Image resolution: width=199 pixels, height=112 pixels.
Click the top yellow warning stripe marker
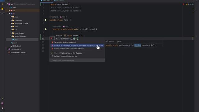tap(193, 9)
